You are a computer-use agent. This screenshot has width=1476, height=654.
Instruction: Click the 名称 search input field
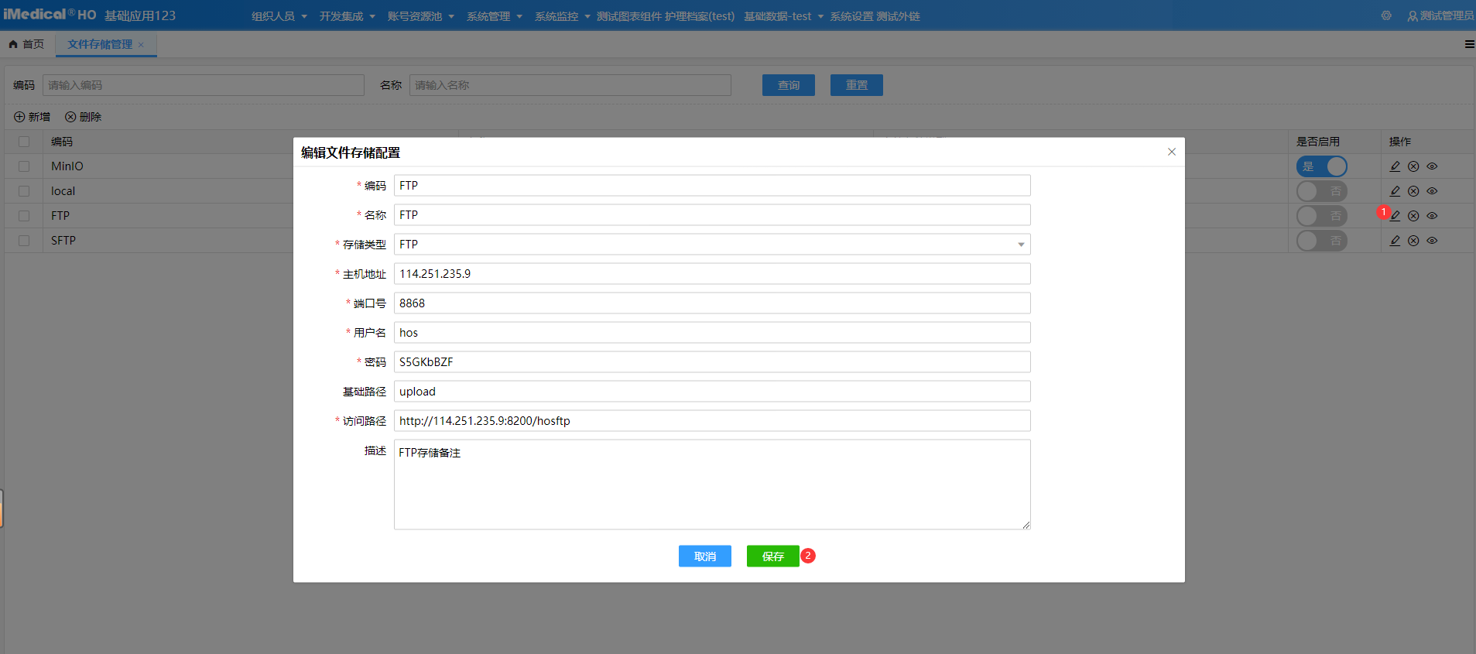(x=570, y=85)
